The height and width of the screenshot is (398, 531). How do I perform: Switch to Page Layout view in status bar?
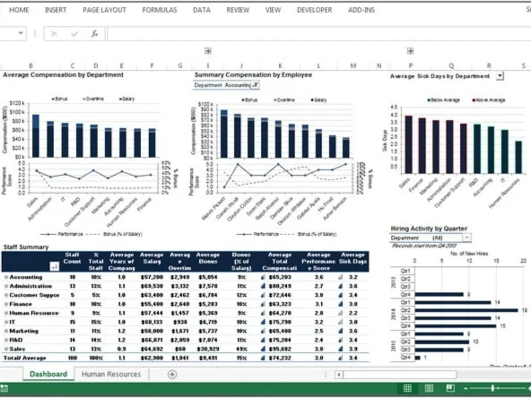[429, 388]
